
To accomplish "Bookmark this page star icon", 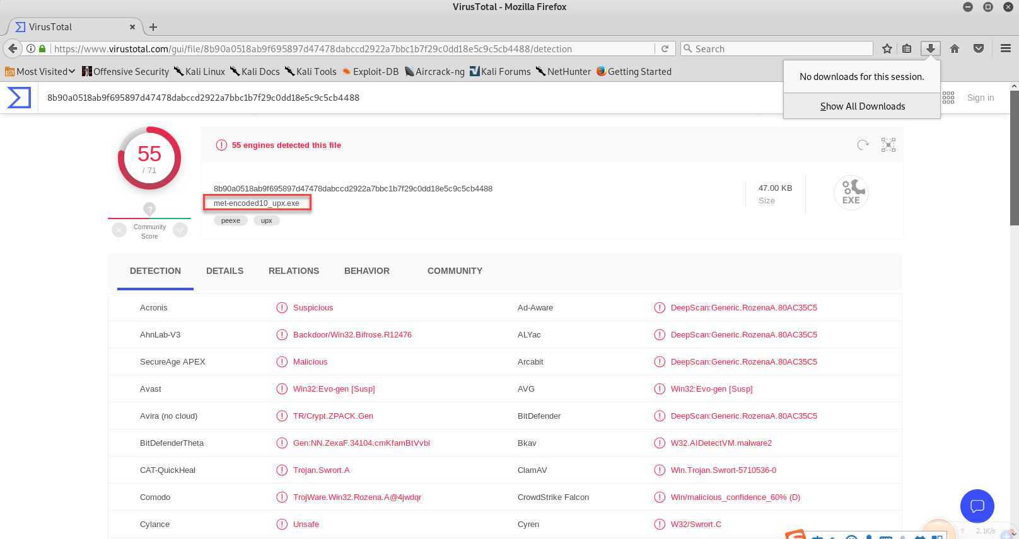I will click(x=887, y=48).
